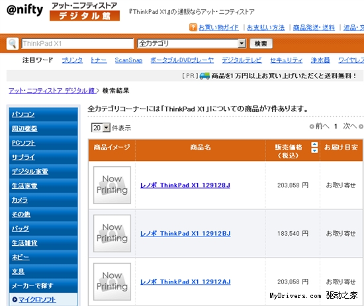
Task: Click the マイクロソフト bullet icon
Action: (15, 299)
